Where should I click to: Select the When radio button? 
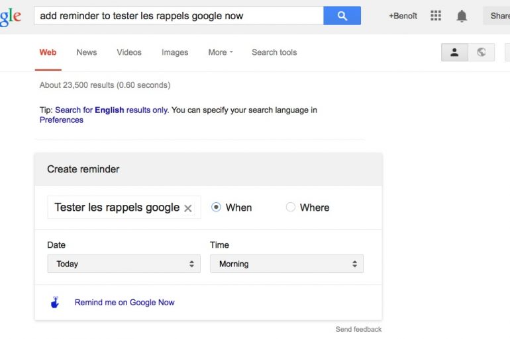click(x=216, y=207)
